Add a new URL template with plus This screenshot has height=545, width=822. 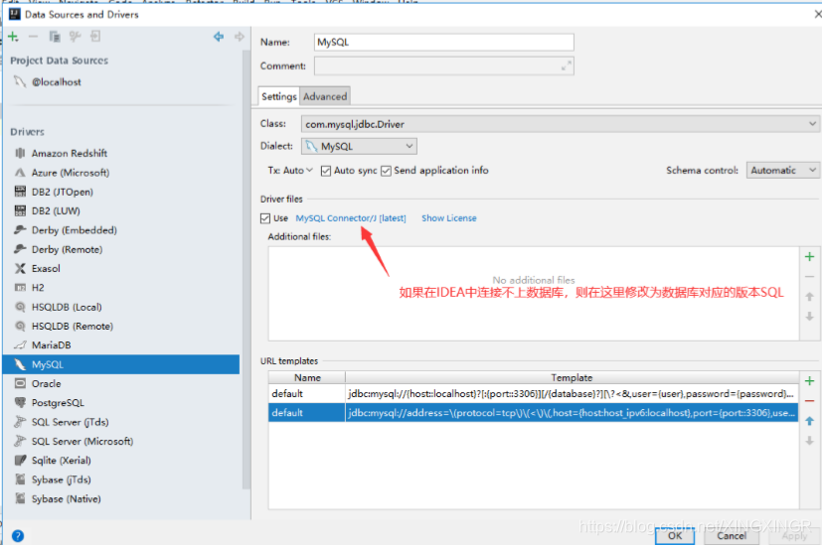809,380
